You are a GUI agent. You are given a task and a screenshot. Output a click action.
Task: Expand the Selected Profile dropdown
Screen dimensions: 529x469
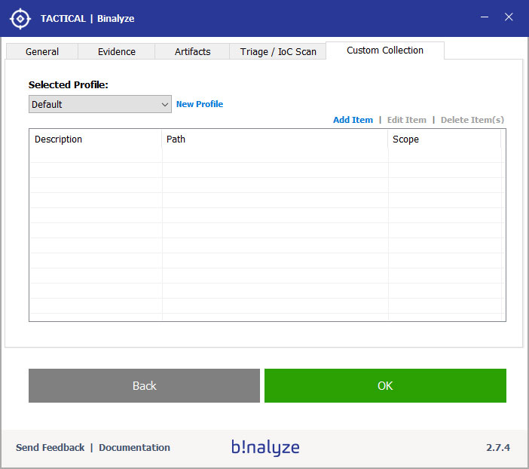[x=100, y=104]
